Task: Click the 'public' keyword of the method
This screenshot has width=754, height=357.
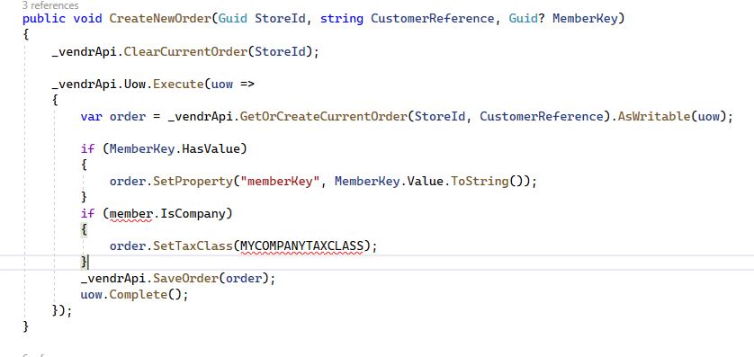Action: click(44, 19)
